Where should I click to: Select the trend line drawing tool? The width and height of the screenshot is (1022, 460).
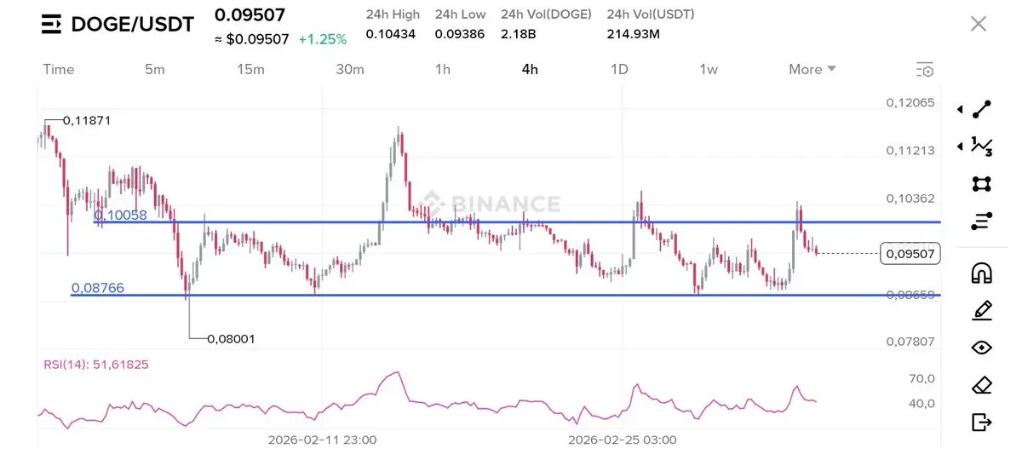point(982,109)
